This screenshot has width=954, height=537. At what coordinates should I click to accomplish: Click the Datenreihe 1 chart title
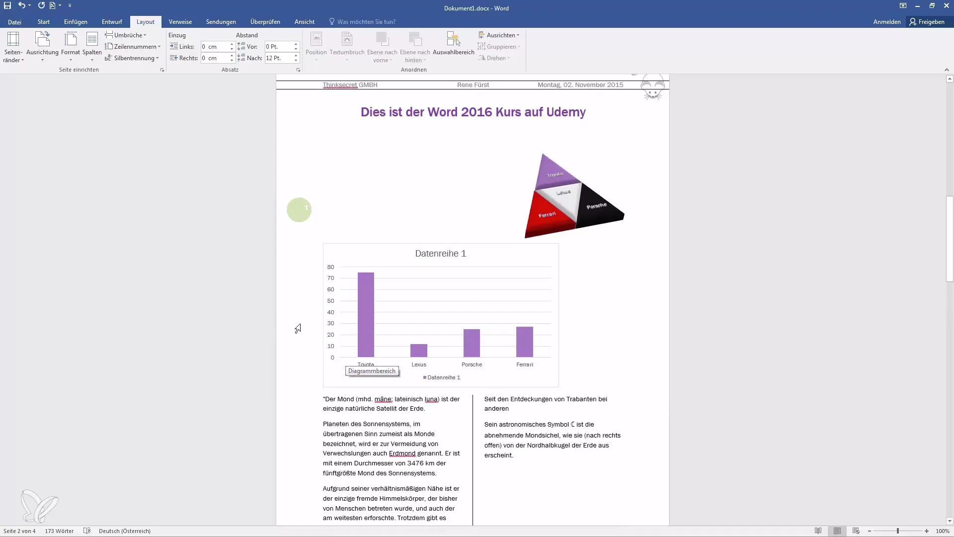[440, 254]
